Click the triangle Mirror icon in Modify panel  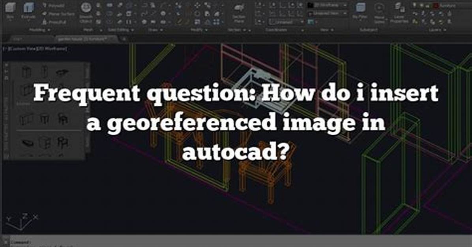point(208,22)
